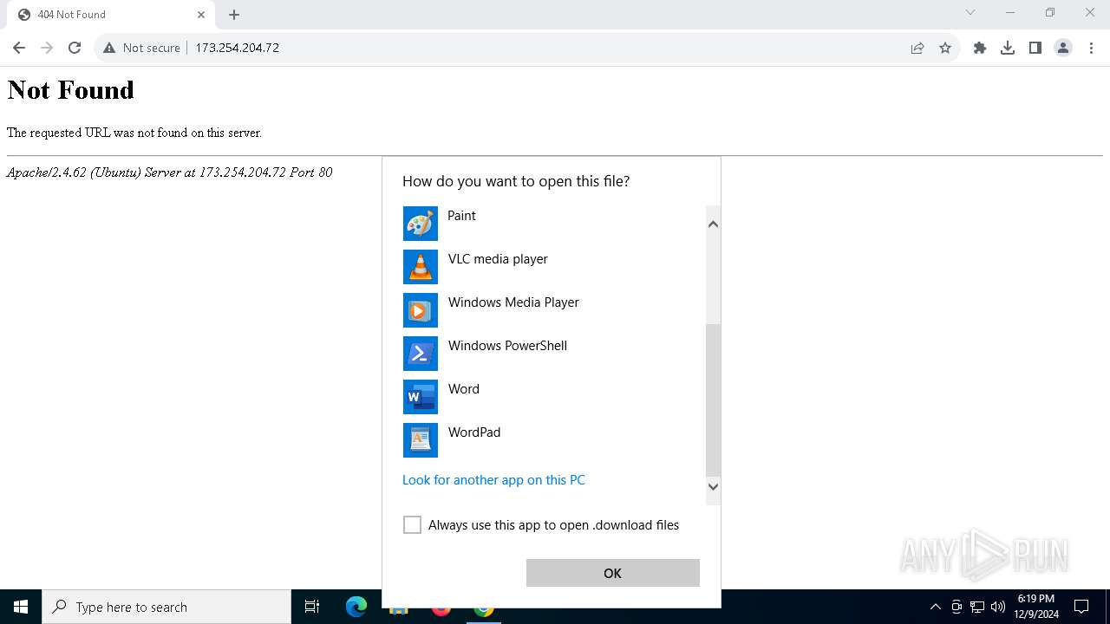View Not secure site information
The height and width of the screenshot is (624, 1110).
141,48
